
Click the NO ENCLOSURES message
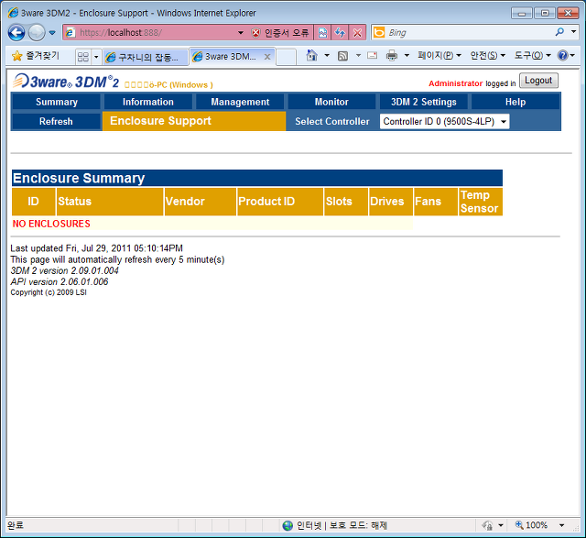click(x=51, y=224)
